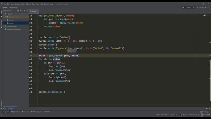Open the Window menu
The height and width of the screenshot is (119, 211).
coord(46,4)
